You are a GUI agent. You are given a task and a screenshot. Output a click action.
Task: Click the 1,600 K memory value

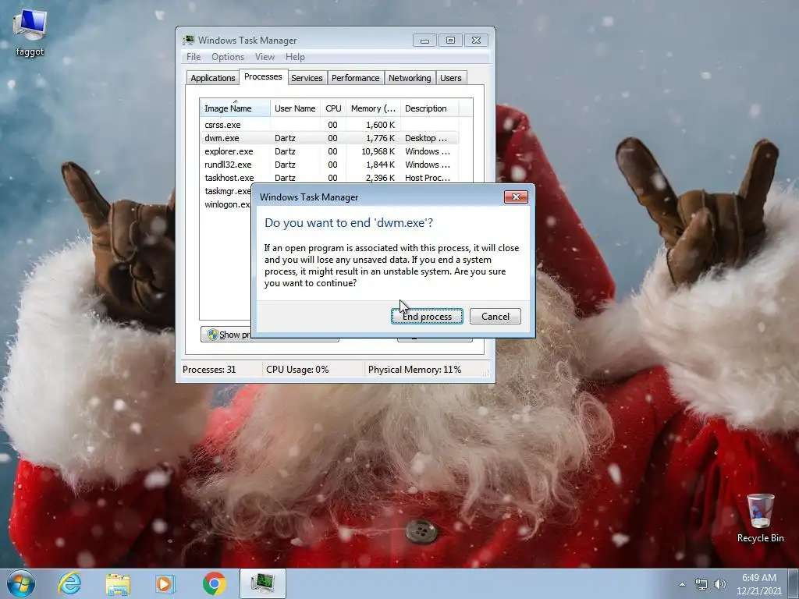pyautogui.click(x=380, y=125)
